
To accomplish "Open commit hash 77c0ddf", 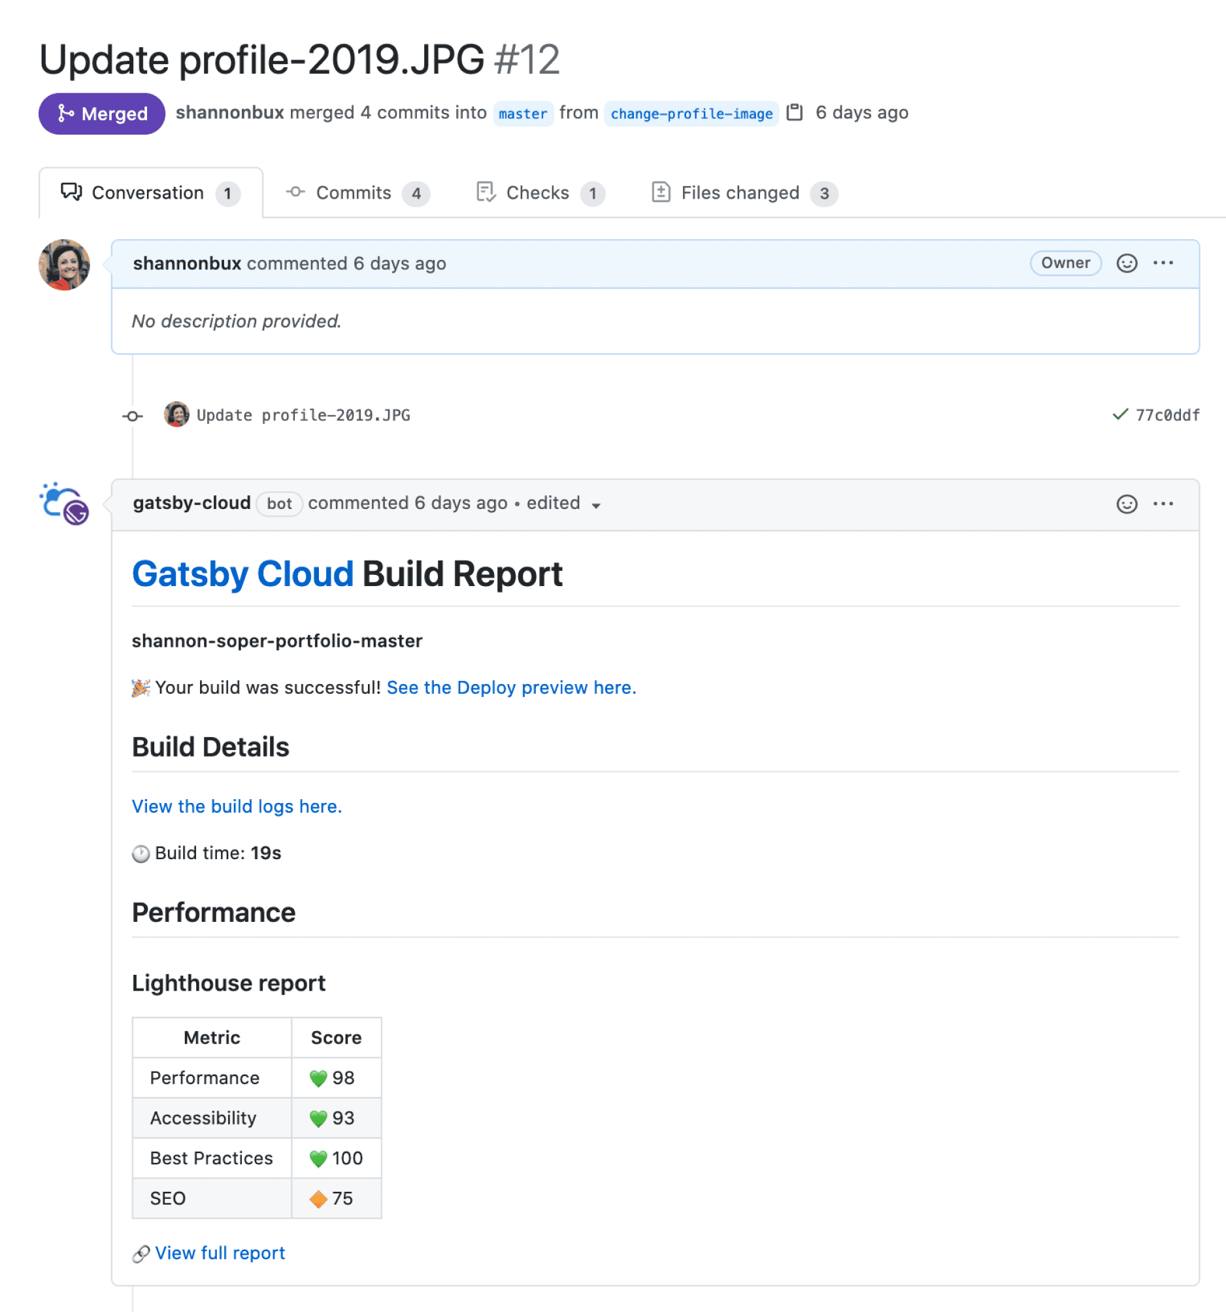I will click(1167, 415).
